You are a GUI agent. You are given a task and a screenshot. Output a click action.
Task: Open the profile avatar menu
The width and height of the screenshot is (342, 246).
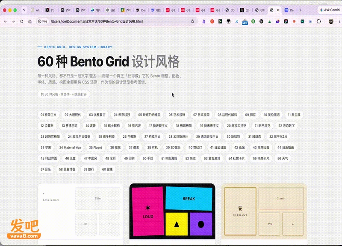(x=331, y=21)
